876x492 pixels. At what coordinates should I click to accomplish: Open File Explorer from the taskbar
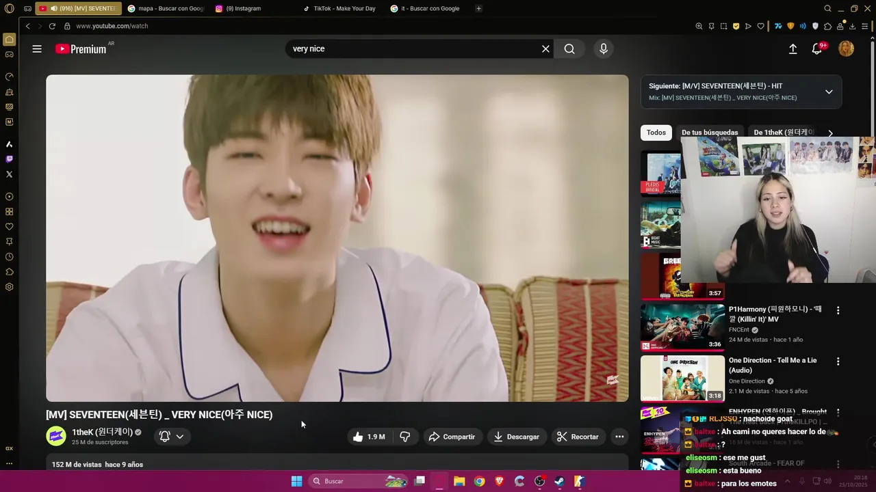(x=459, y=481)
